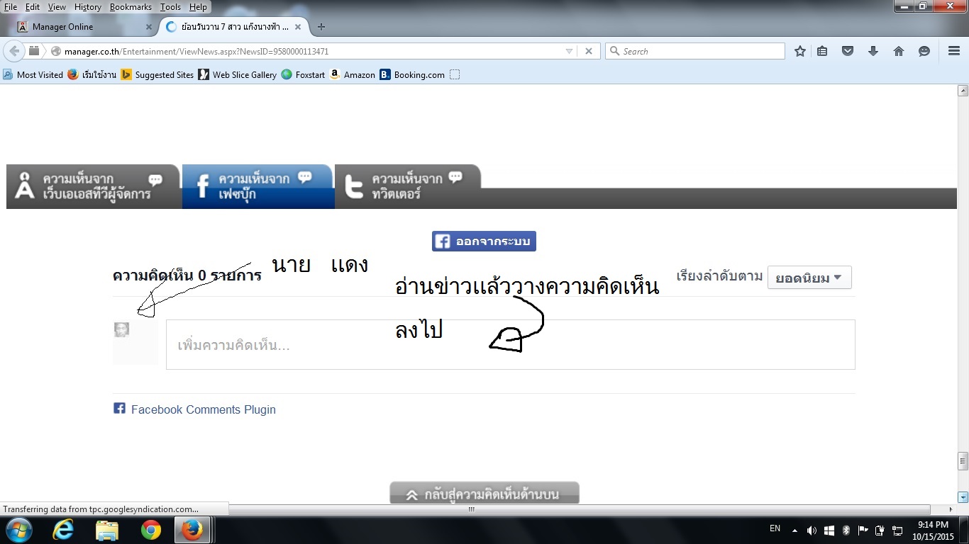Open the Booking.com bookmark
The image size is (969, 544).
pos(412,74)
